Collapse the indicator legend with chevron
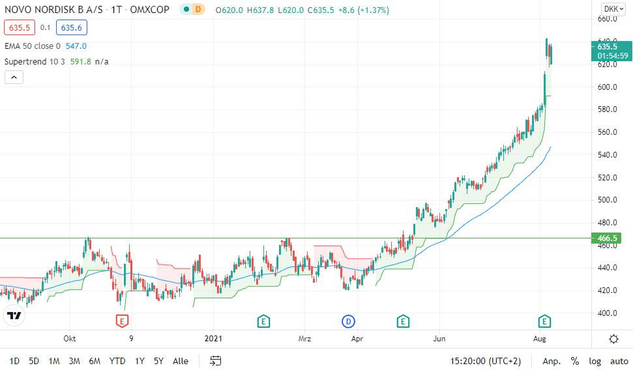This screenshot has height=370, width=633. click(14, 77)
